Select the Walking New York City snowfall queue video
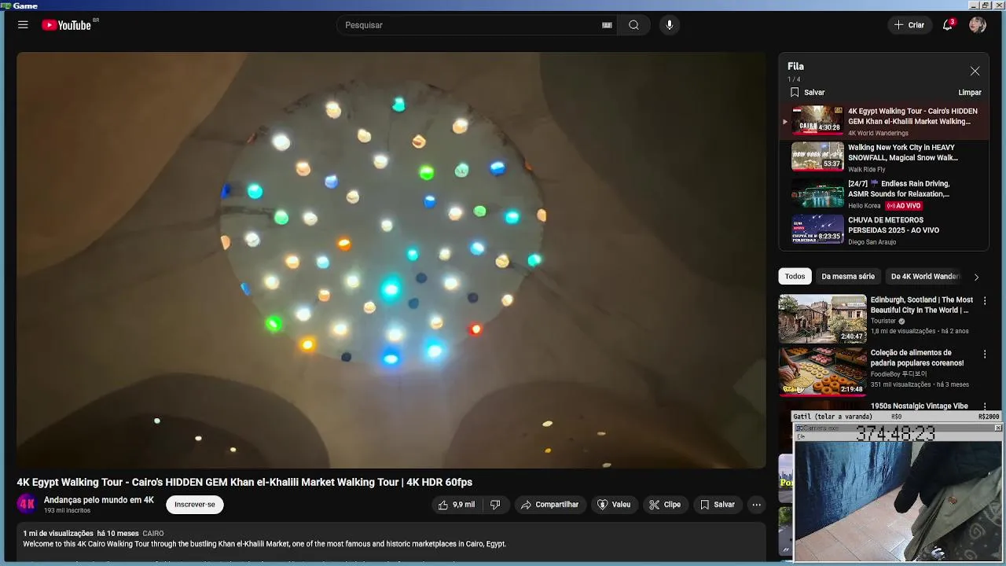 pyautogui.click(x=883, y=158)
